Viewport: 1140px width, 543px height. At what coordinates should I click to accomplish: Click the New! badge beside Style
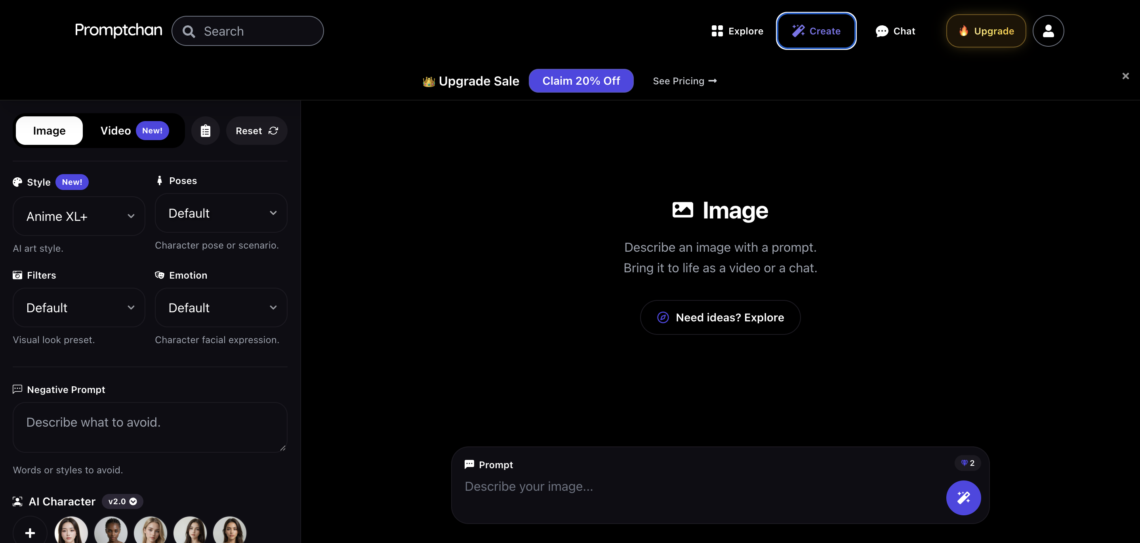click(x=72, y=182)
